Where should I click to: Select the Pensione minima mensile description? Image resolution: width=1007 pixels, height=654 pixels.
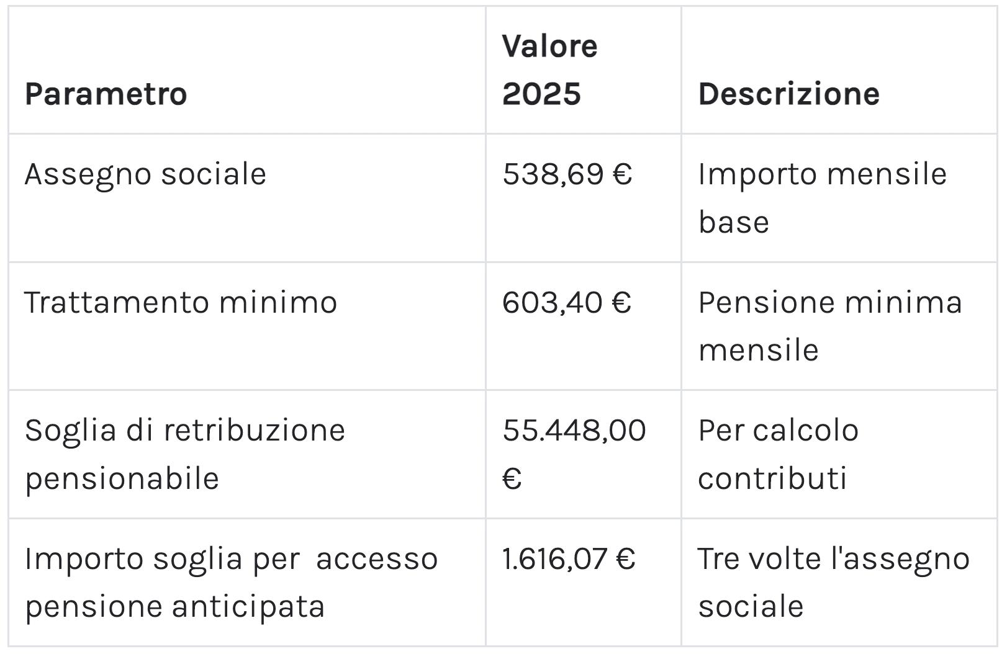pyautogui.click(x=829, y=326)
